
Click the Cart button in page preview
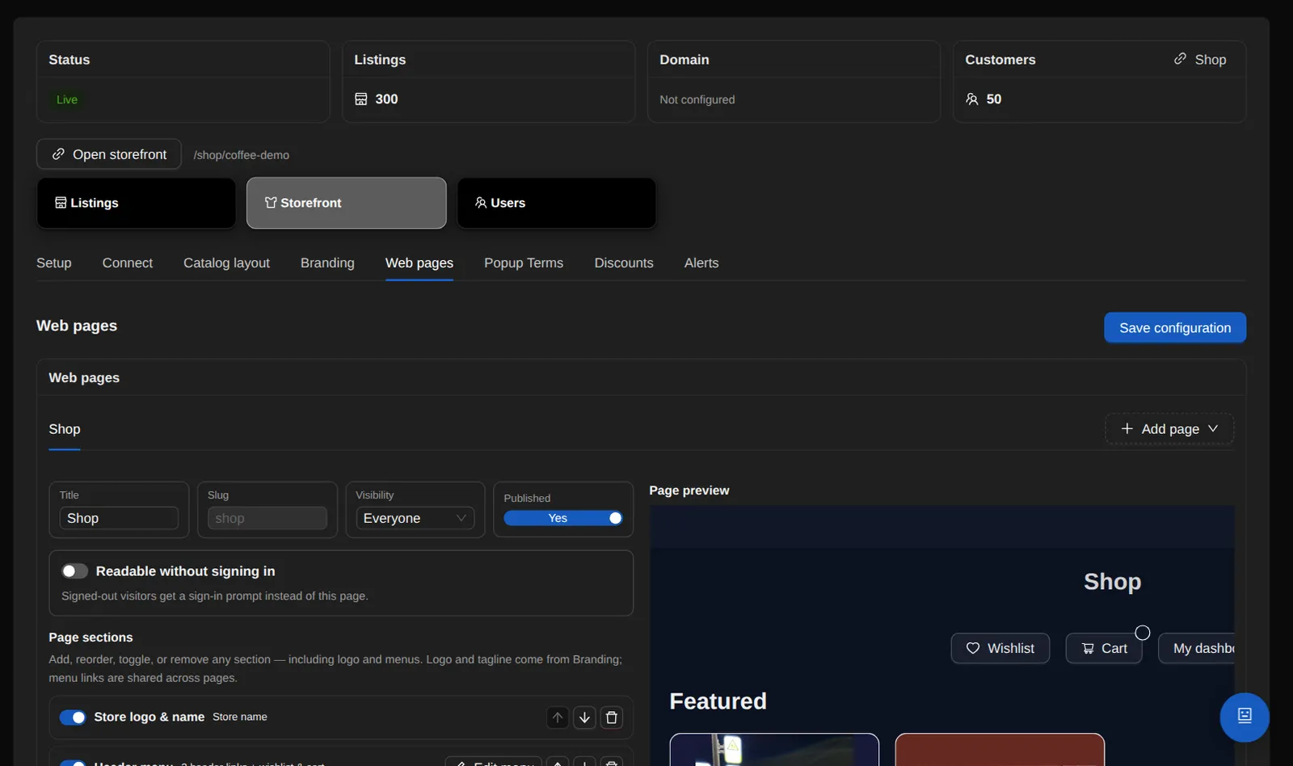click(1104, 648)
